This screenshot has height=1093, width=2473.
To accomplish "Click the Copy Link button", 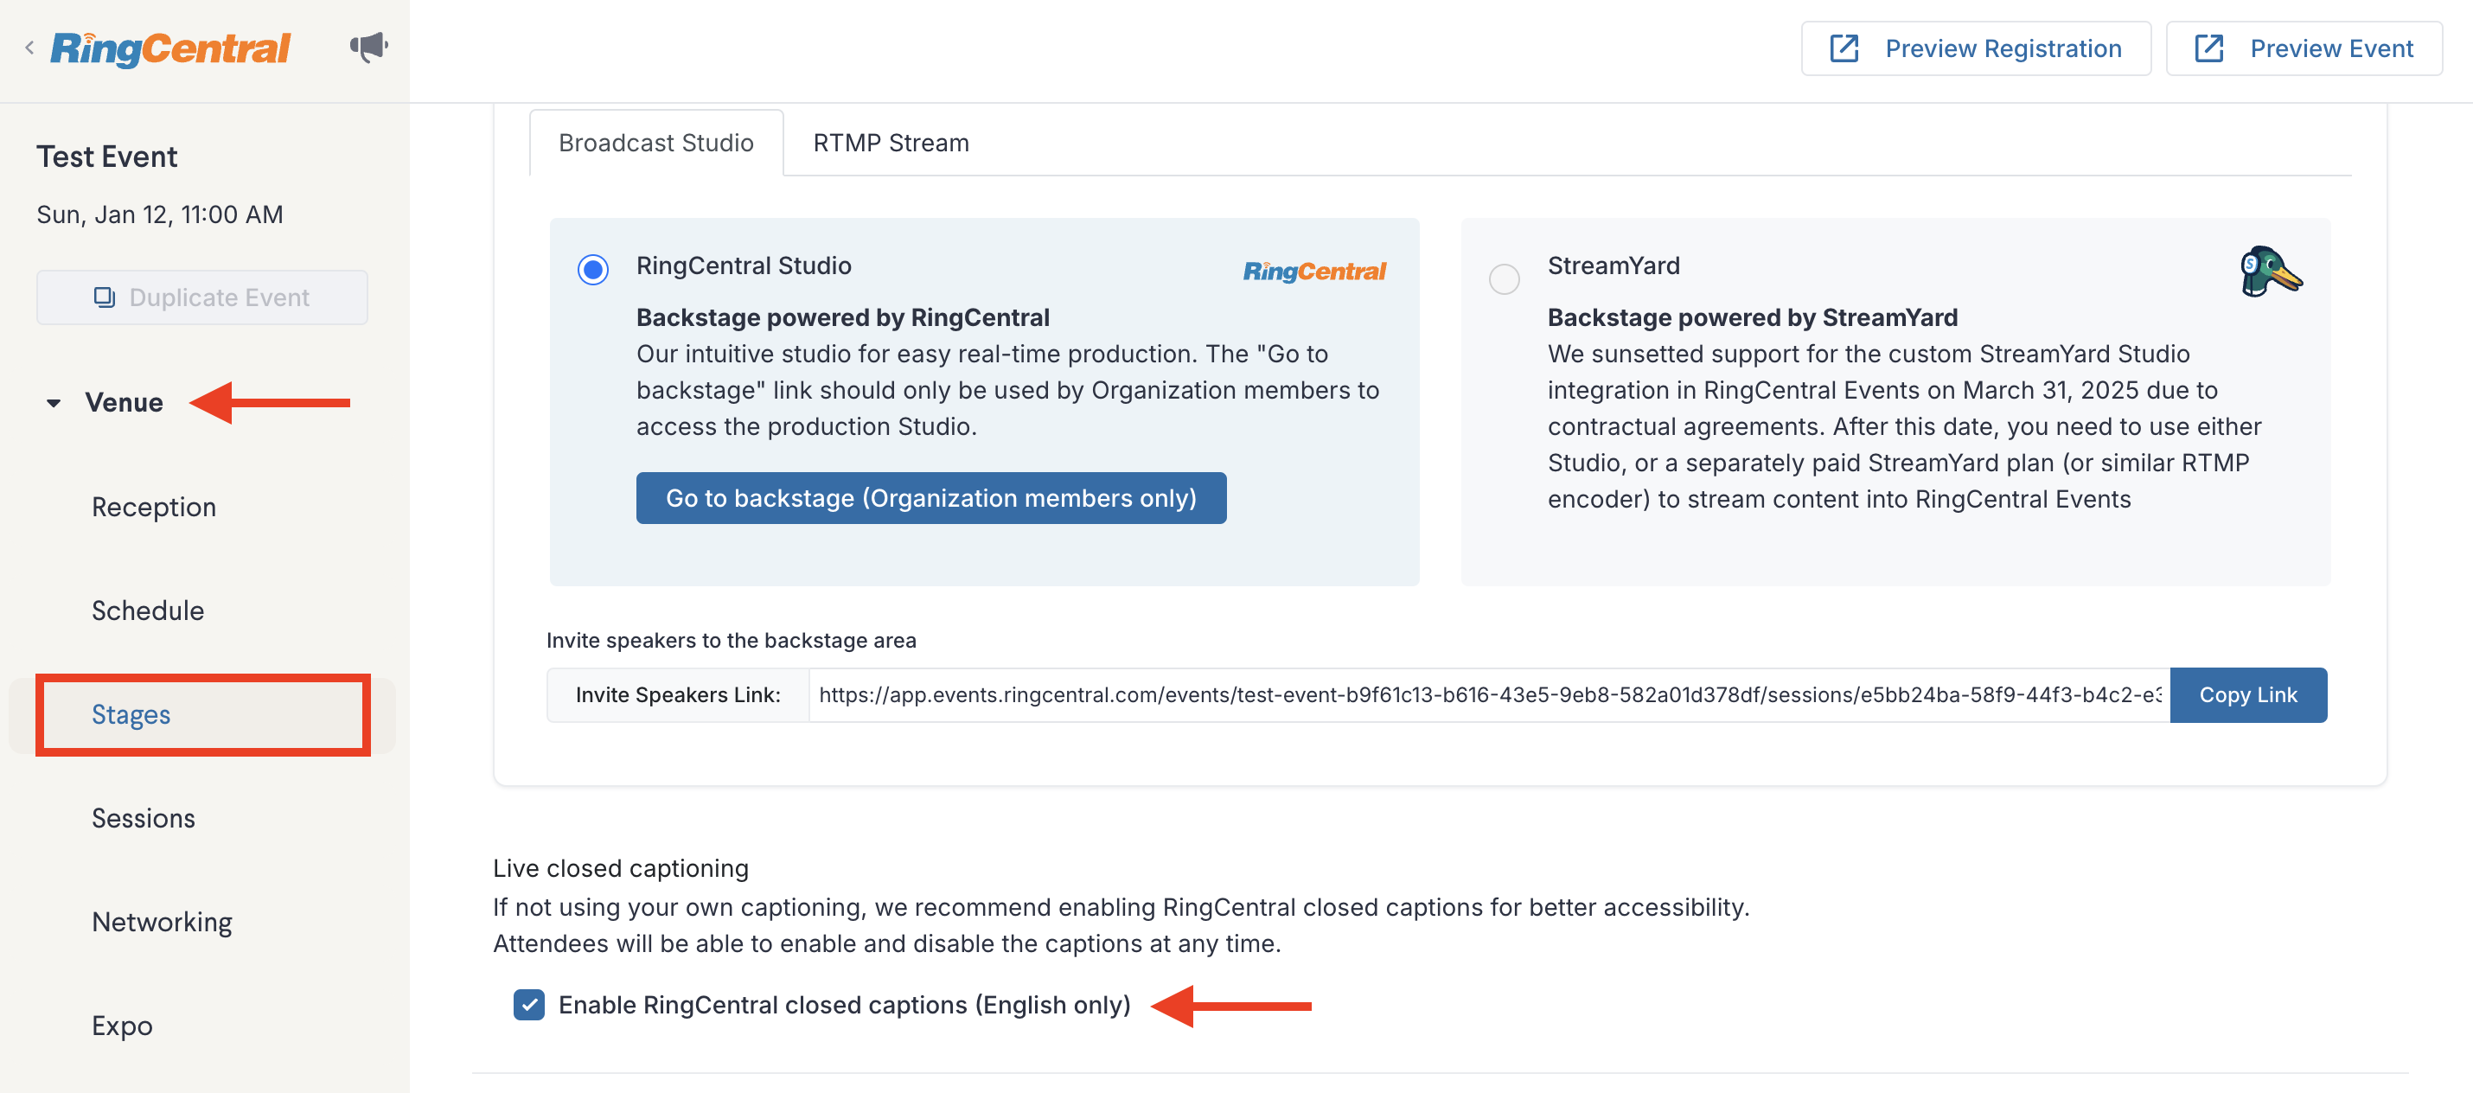I will [x=2247, y=694].
